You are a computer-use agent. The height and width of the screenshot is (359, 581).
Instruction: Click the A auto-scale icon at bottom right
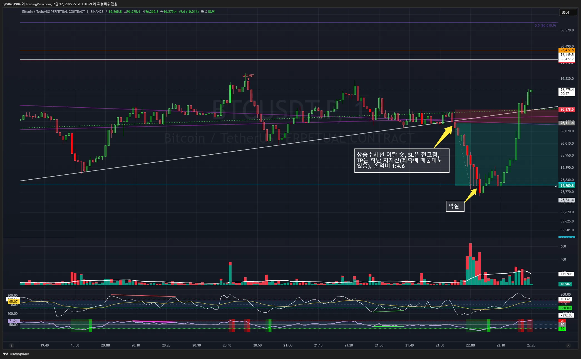tap(568, 346)
